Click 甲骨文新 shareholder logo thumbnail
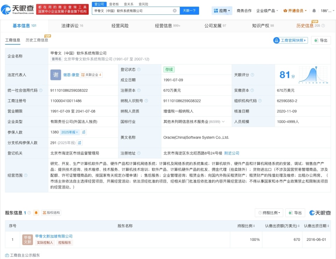The height and width of the screenshot is (259, 336). pos(27,239)
